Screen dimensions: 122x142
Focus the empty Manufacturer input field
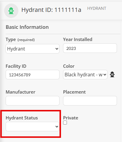click(x=33, y=101)
